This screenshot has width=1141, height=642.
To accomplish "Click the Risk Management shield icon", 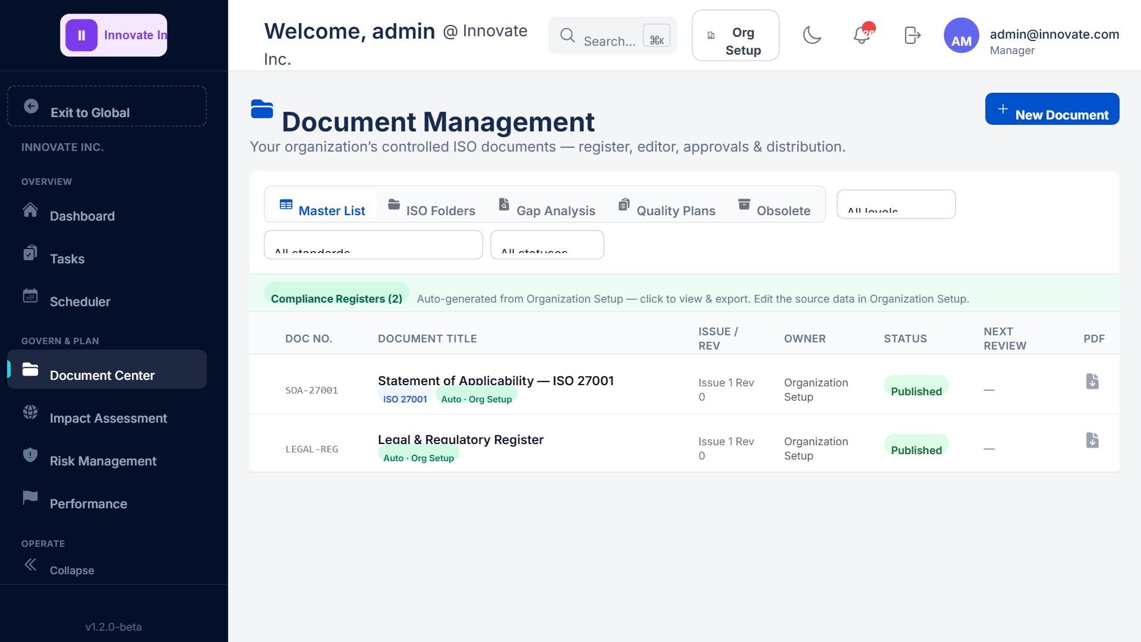I will tap(30, 455).
